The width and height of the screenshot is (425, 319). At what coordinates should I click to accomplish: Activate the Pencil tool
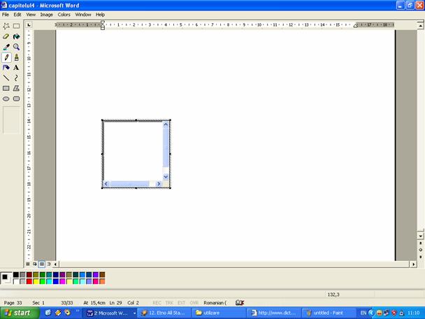coord(6,57)
